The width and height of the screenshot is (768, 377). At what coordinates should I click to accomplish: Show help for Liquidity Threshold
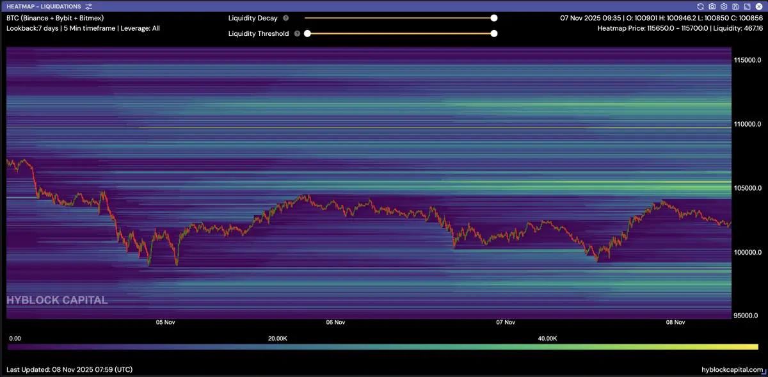[297, 33]
